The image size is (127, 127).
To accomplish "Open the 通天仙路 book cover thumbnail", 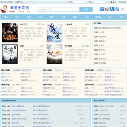I will coord(55,54).
